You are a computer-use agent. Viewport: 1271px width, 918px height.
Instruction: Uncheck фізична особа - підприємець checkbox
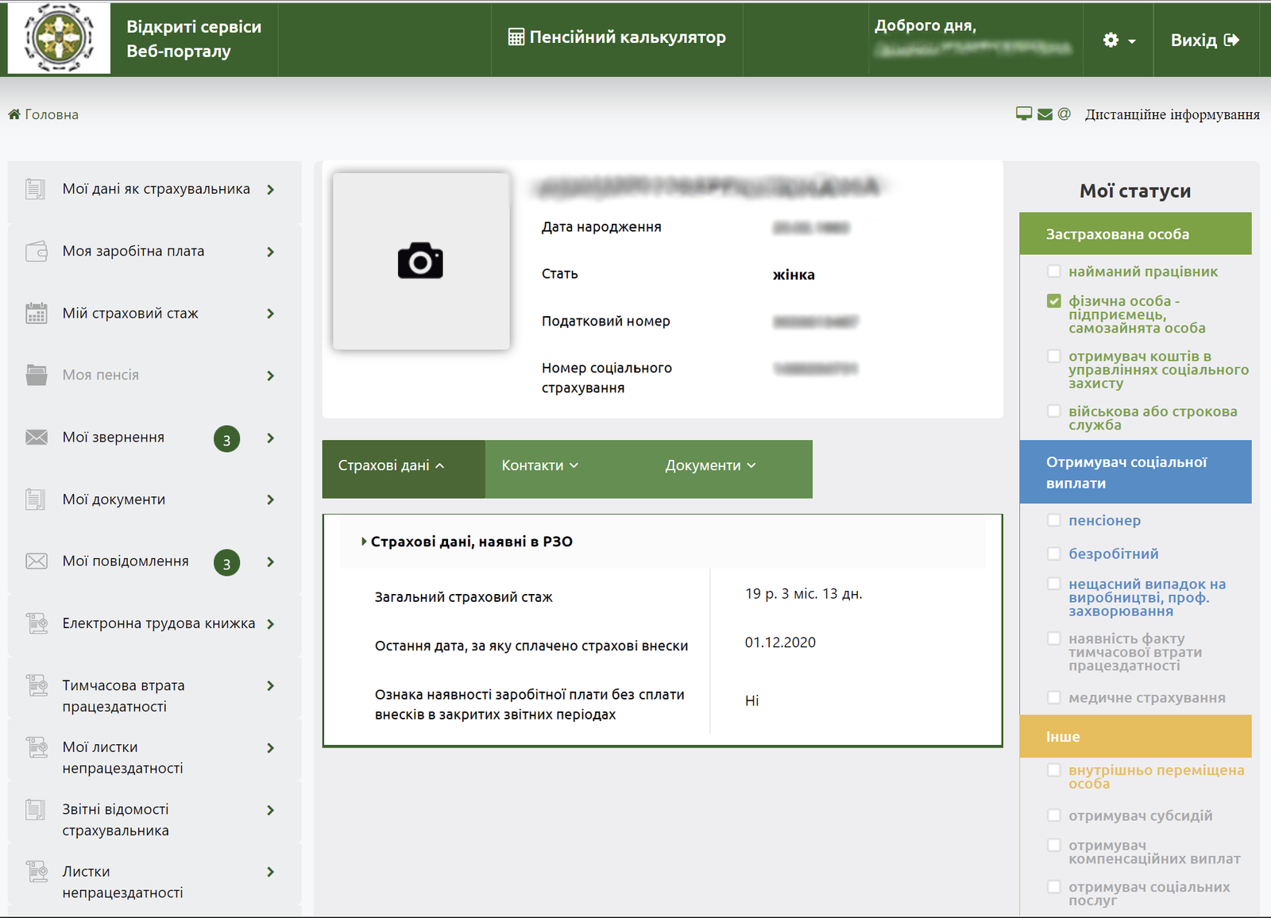pos(1054,301)
